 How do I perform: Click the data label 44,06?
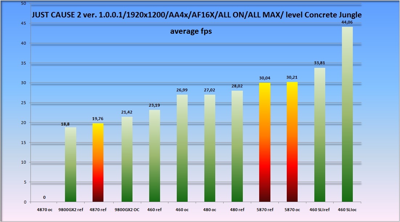click(x=347, y=22)
